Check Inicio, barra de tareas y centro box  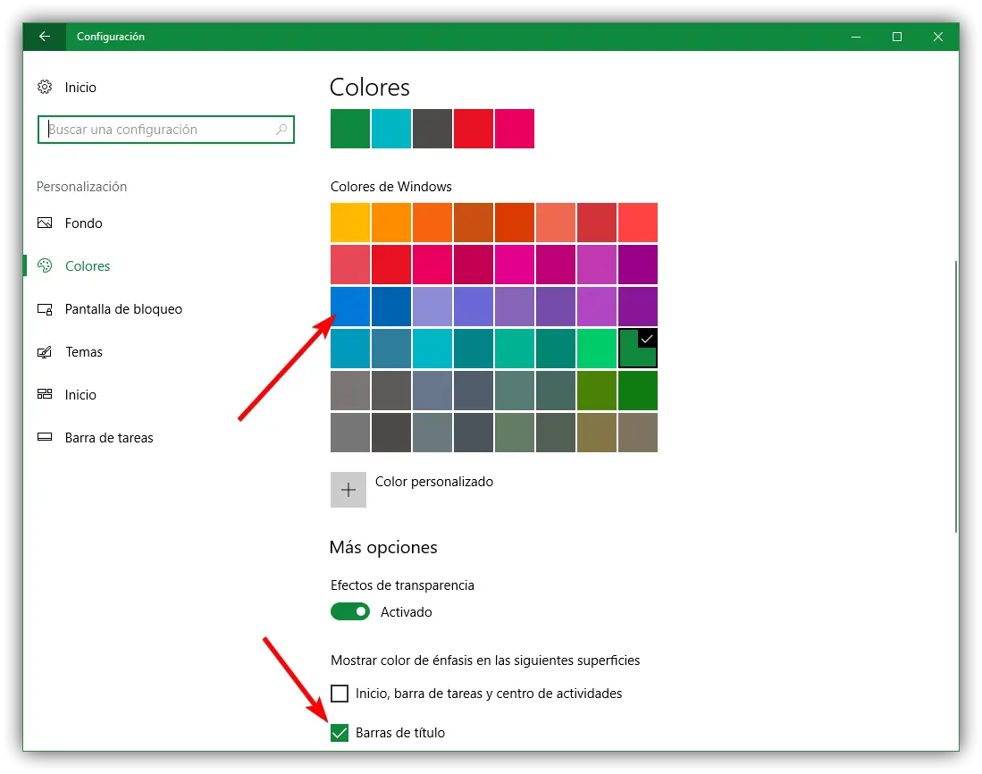pos(340,694)
